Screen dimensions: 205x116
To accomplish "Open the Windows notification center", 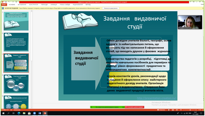I will tap(201, 113).
